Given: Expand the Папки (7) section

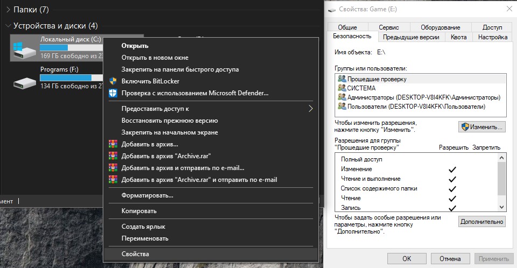Looking at the screenshot, I should 8,10.
